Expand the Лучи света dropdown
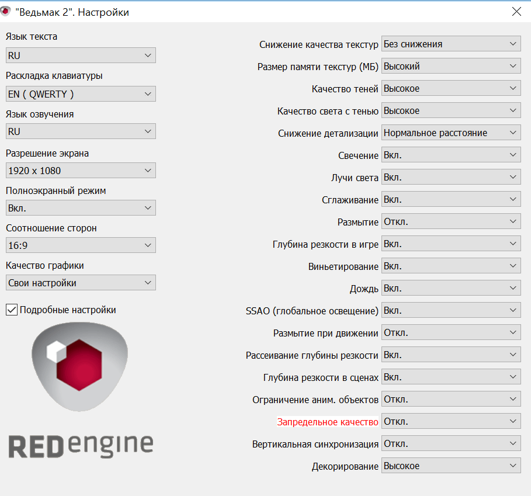 click(451, 177)
